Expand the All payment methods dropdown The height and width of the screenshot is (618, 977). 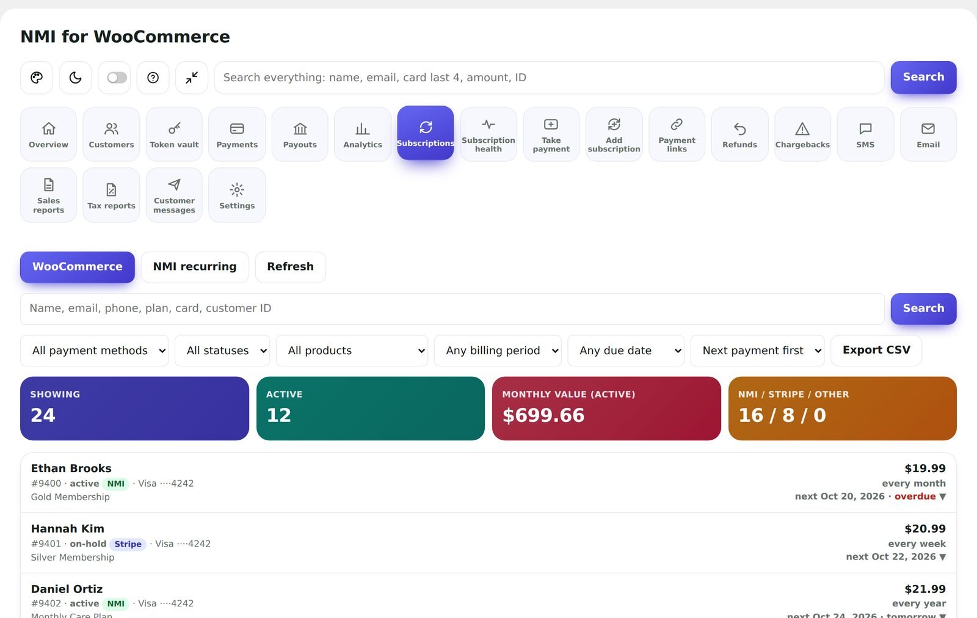[x=95, y=351]
